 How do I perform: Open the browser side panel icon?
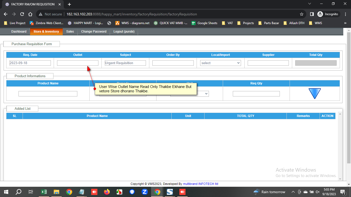tap(312, 14)
